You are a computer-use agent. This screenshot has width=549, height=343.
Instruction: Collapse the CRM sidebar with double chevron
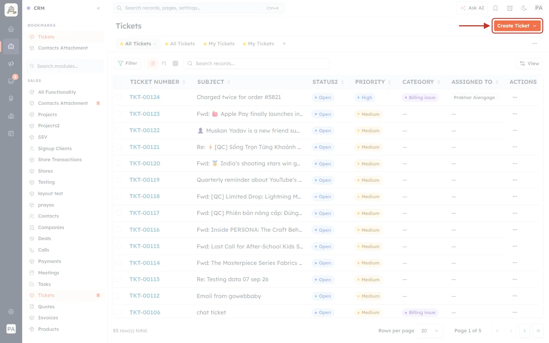[98, 8]
